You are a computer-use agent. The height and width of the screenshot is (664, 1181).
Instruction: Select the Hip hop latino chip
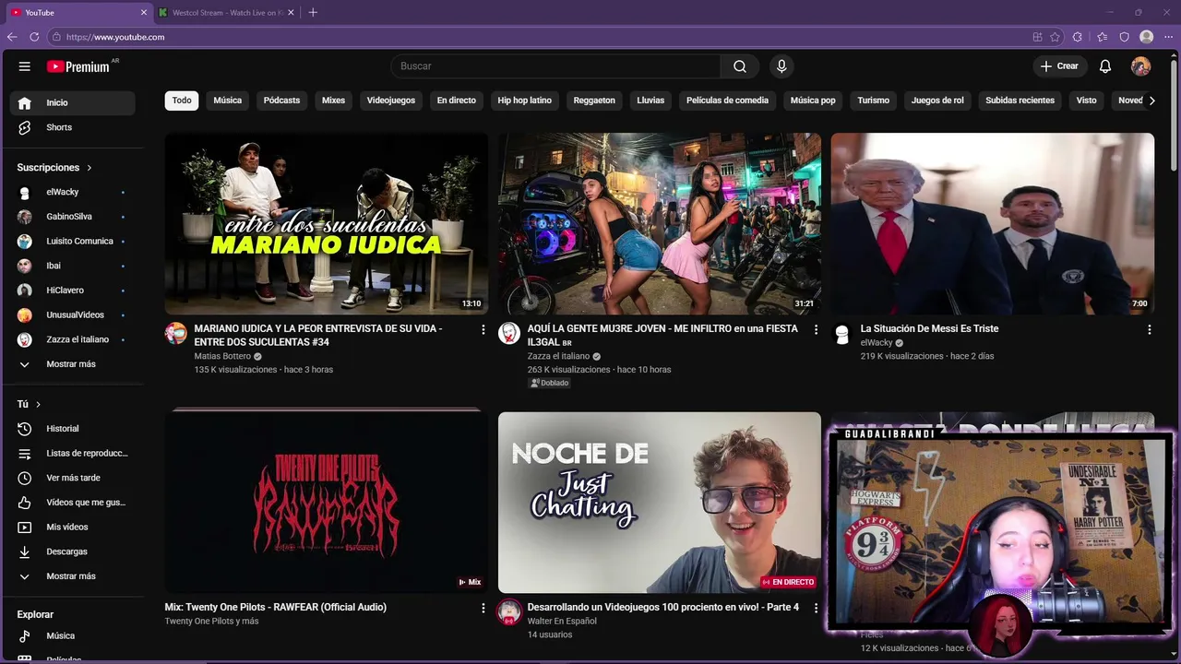point(525,101)
